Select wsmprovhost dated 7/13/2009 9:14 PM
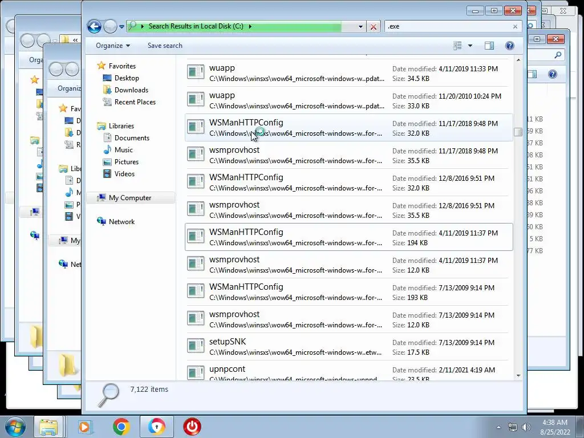The height and width of the screenshot is (438, 584). coord(348,319)
